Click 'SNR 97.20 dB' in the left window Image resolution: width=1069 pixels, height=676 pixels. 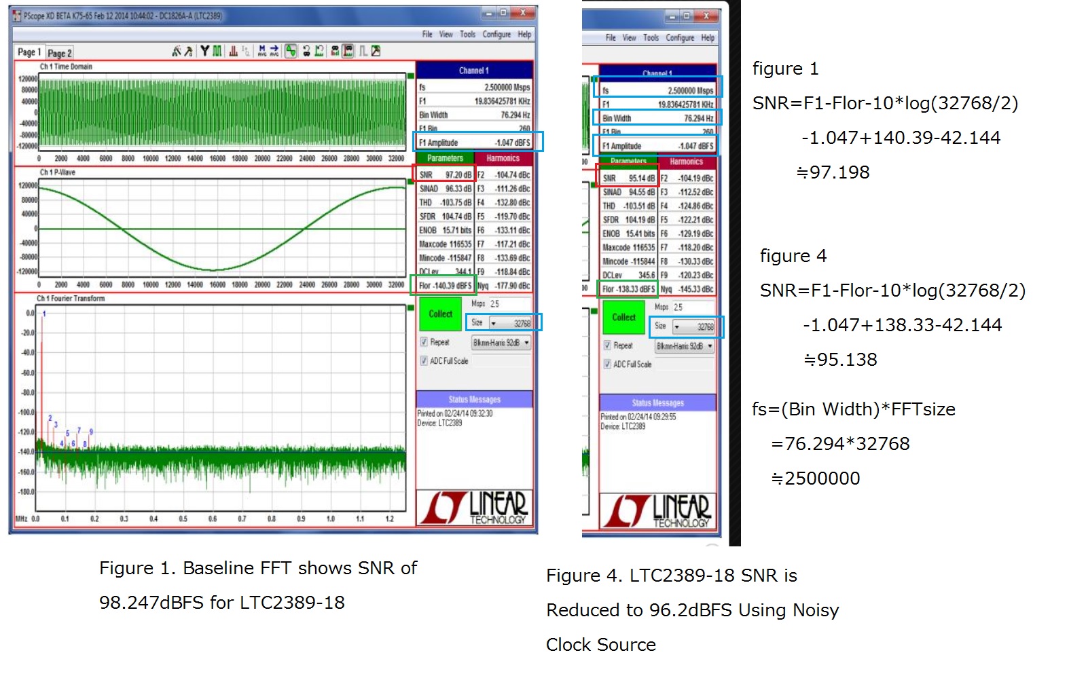point(445,174)
